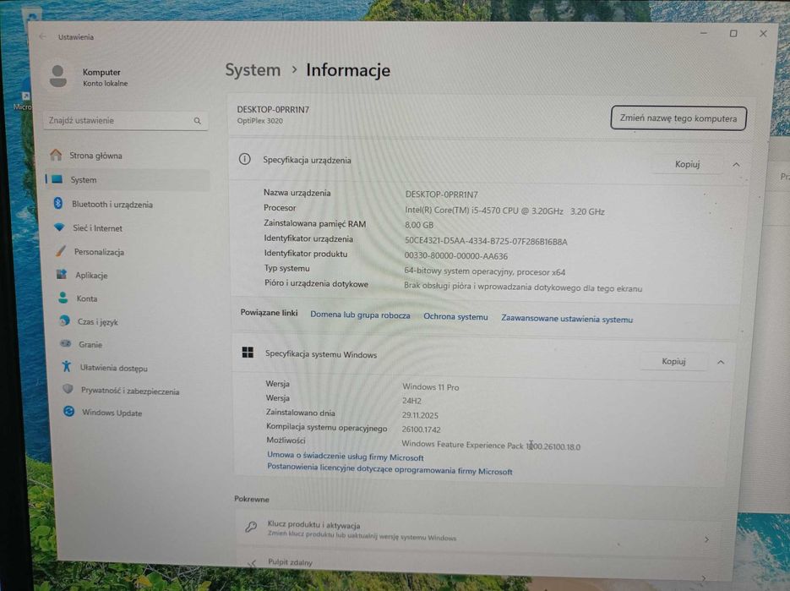Open Klucz produktu i aktywacja chevron arrow
The height and width of the screenshot is (591, 790).
706,539
